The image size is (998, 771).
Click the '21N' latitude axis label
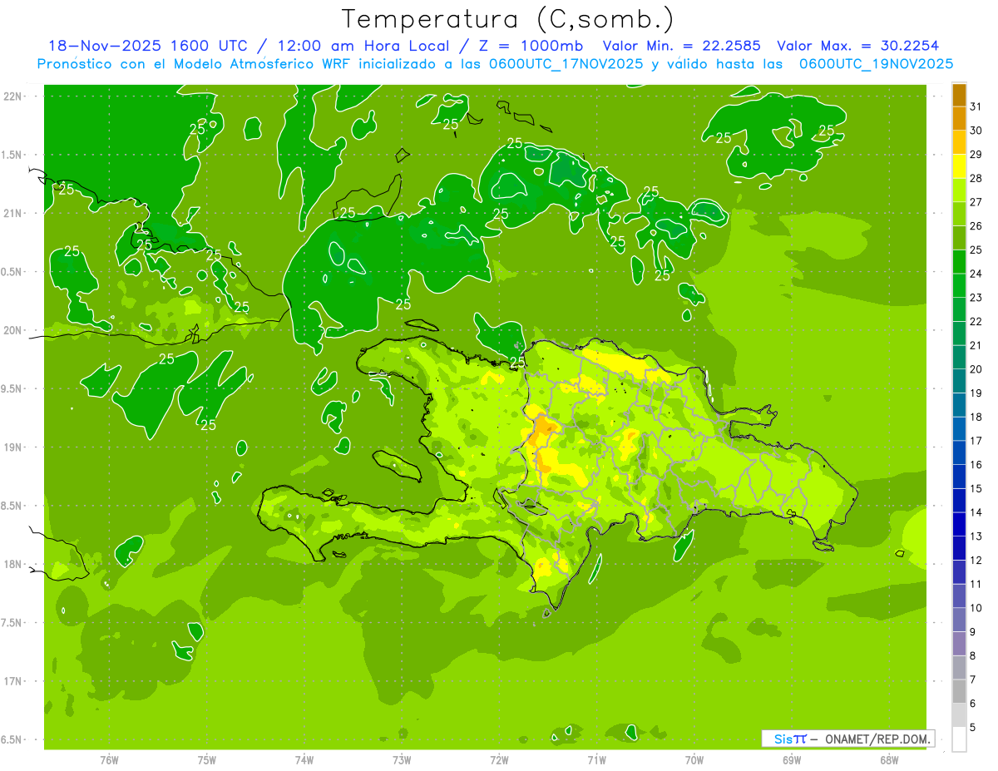point(12,214)
